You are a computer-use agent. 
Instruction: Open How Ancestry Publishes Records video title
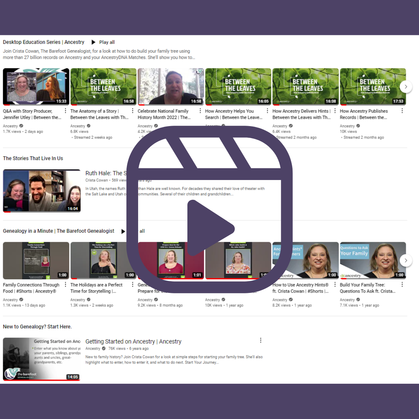coord(364,114)
